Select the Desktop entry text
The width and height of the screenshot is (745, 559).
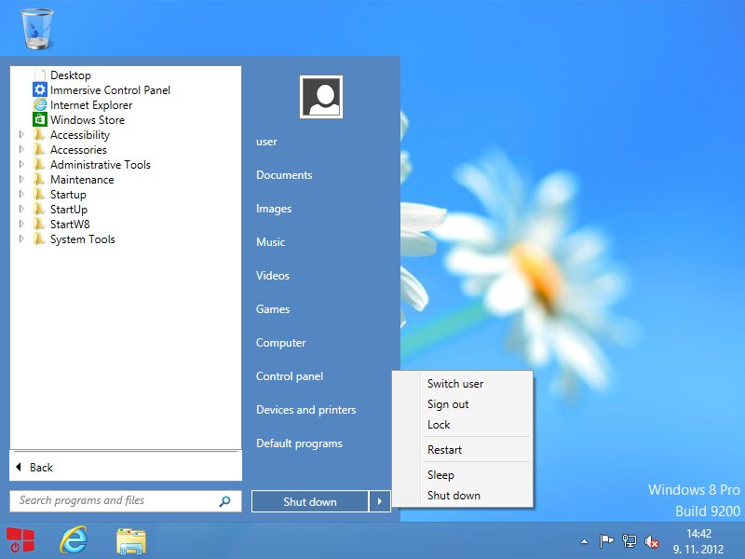[x=71, y=75]
